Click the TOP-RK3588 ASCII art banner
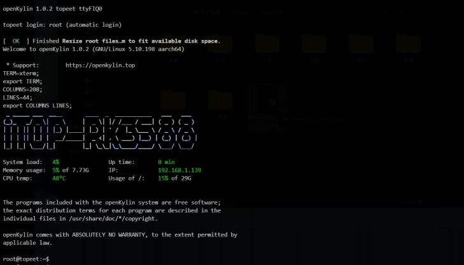This screenshot has height=265, width=464. [100, 132]
